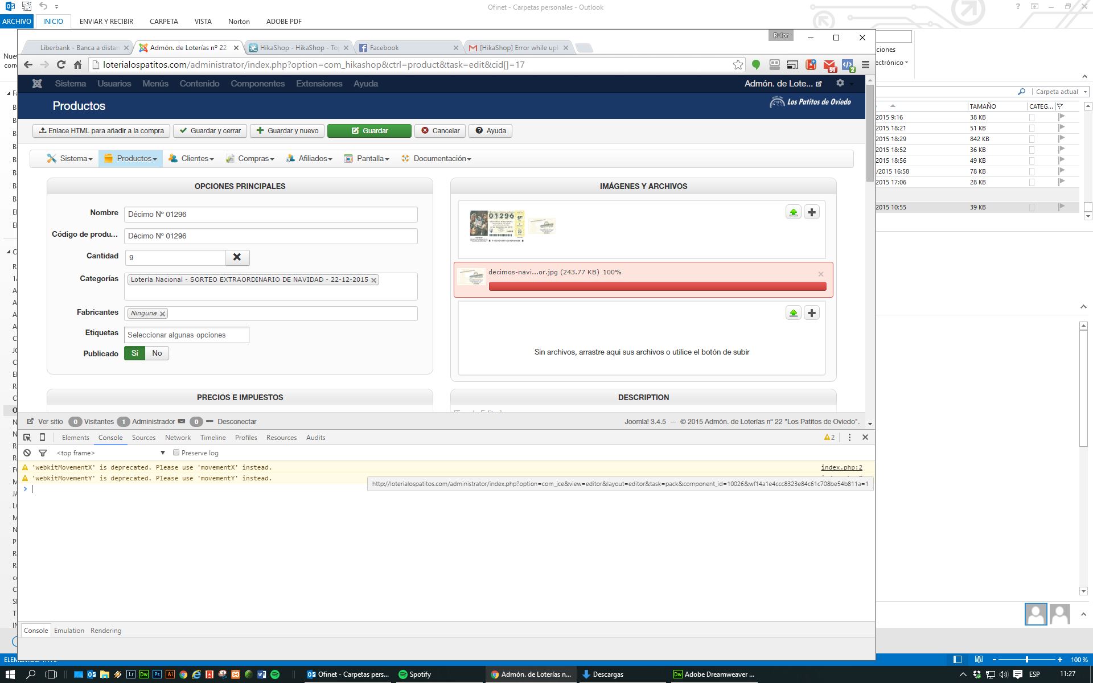Open the Productos dropdown menu
Image resolution: width=1093 pixels, height=683 pixels.
coord(130,158)
